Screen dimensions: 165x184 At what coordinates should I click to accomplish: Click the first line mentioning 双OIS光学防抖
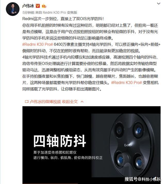click(x=63, y=19)
